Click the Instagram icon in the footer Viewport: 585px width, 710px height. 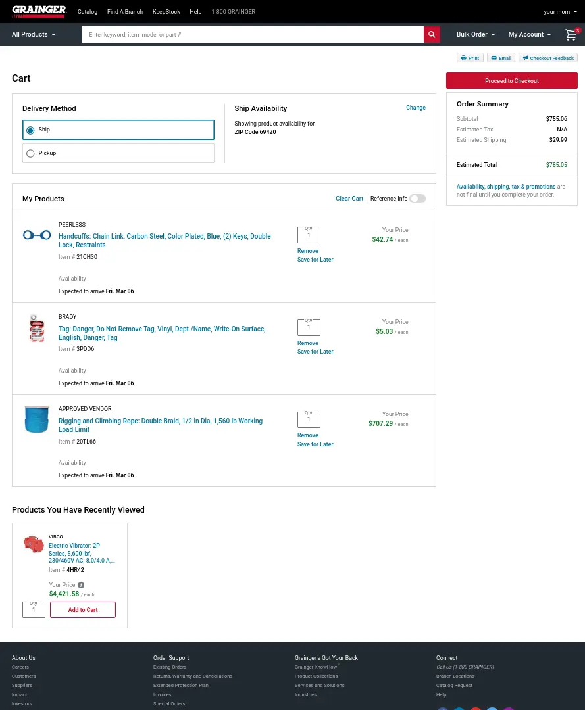point(509,709)
